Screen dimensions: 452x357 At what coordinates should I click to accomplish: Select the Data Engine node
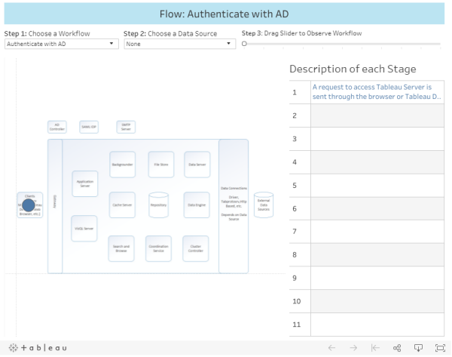197,205
